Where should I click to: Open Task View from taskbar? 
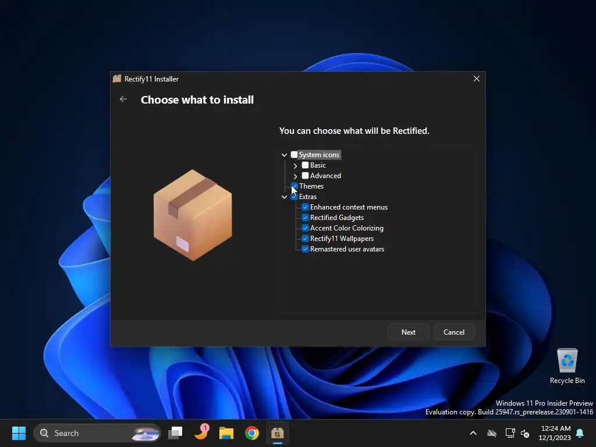pyautogui.click(x=175, y=433)
